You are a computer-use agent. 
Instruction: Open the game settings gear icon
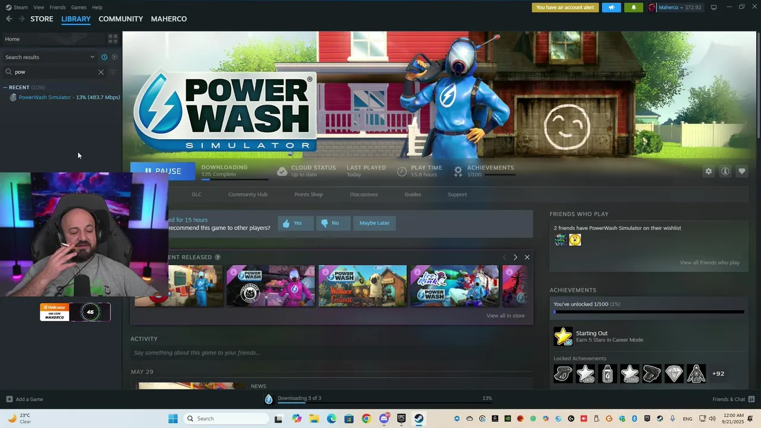[709, 171]
